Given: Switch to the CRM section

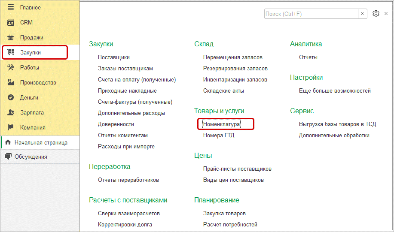Looking at the screenshot, I should pos(26,23).
